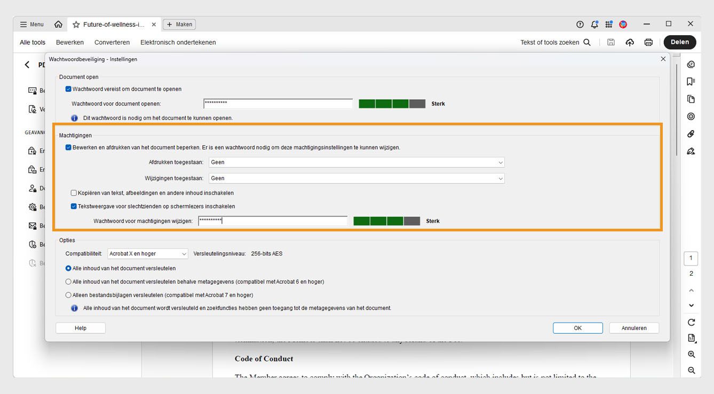This screenshot has height=394, width=714.
Task: Open the zoom in magnifier icon
Action: 691,354
